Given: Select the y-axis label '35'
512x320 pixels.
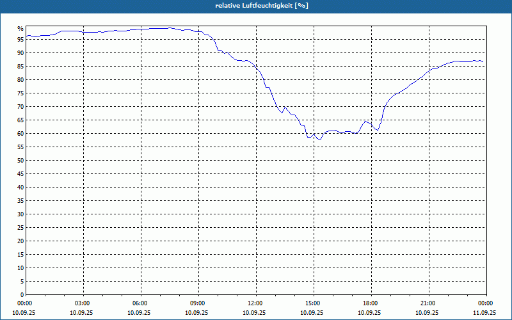Looking at the screenshot, I should 20,201.
